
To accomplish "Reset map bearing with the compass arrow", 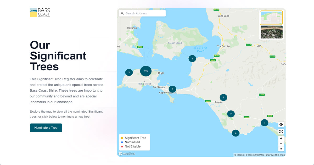I will [281, 148].
